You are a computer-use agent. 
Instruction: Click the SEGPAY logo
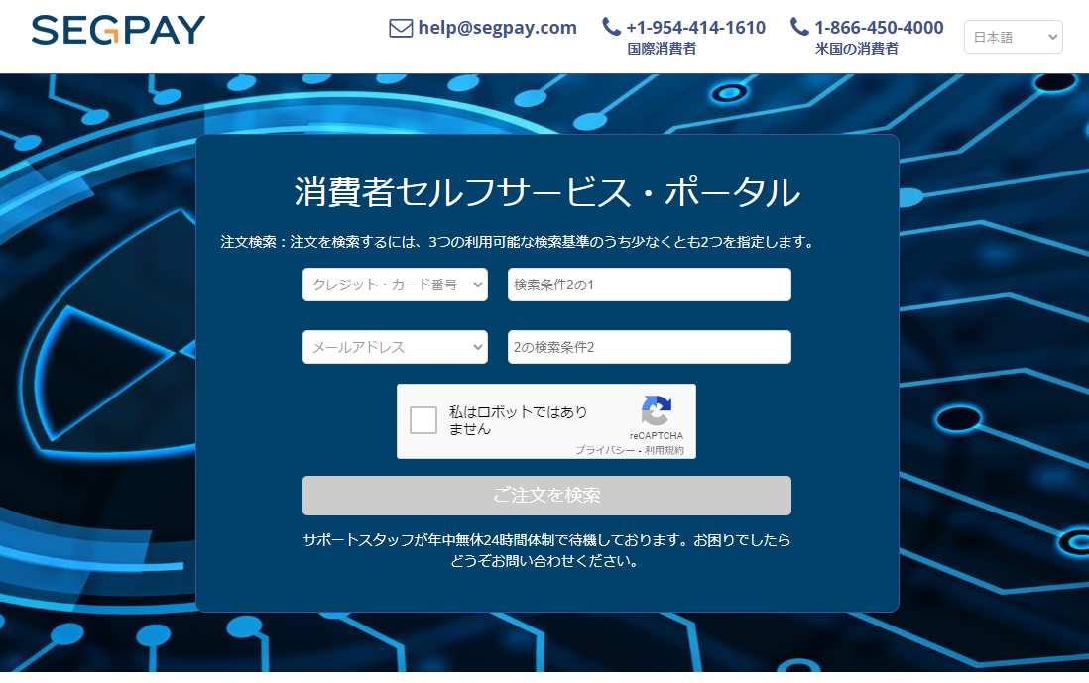pyautogui.click(x=116, y=30)
